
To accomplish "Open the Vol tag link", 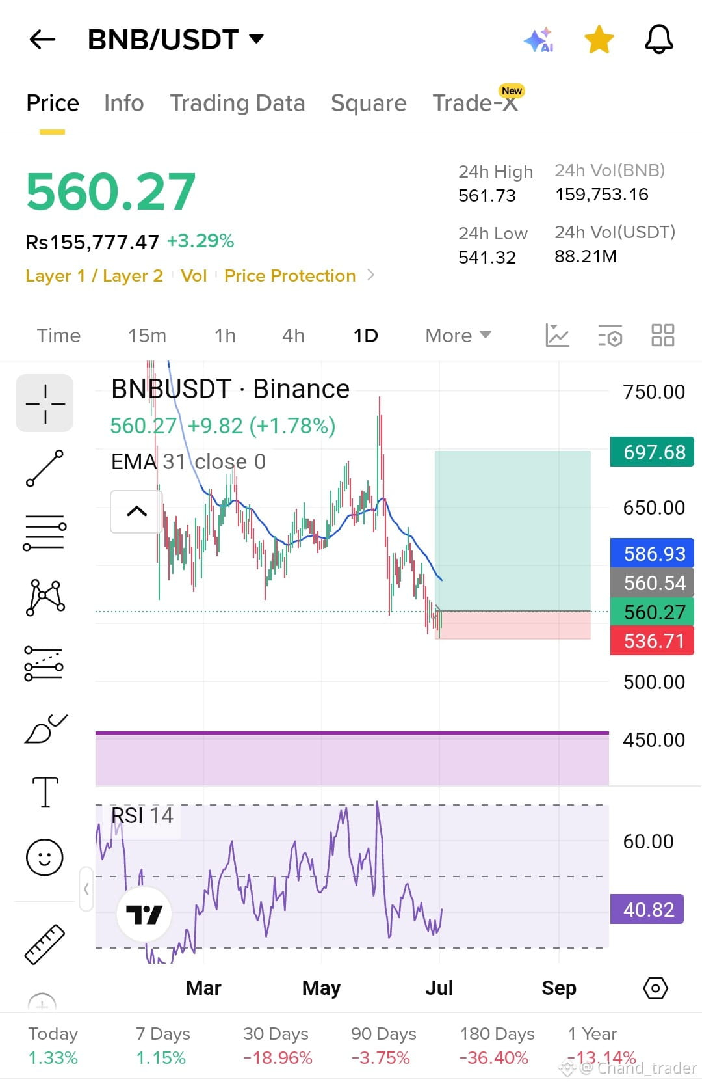I will (x=194, y=276).
